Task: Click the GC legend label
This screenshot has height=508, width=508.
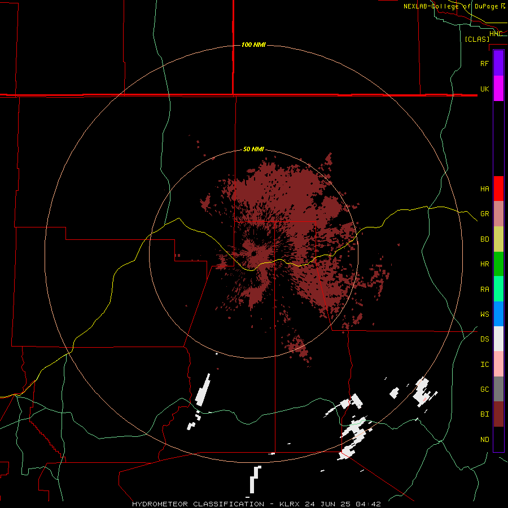Action: [x=484, y=389]
